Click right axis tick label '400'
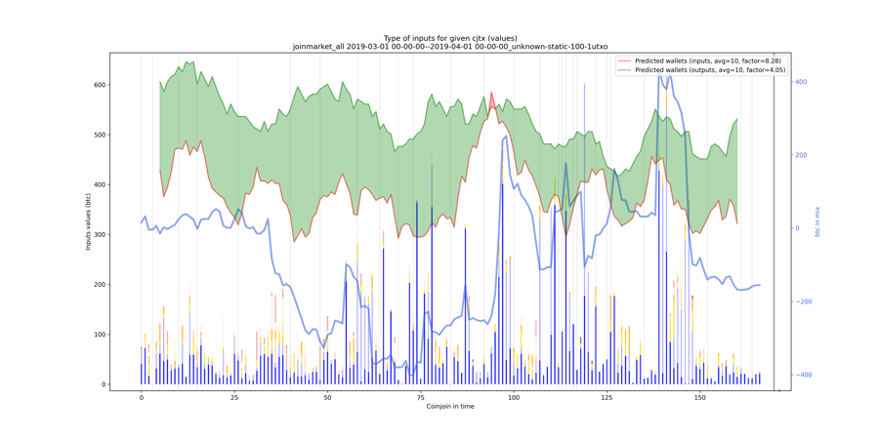The height and width of the screenshot is (439, 879). (800, 82)
